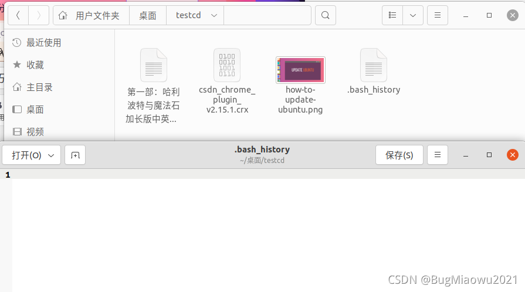525x292 pixels.
Task: Click the 打开(O) open button in editor
Action: click(x=32, y=155)
